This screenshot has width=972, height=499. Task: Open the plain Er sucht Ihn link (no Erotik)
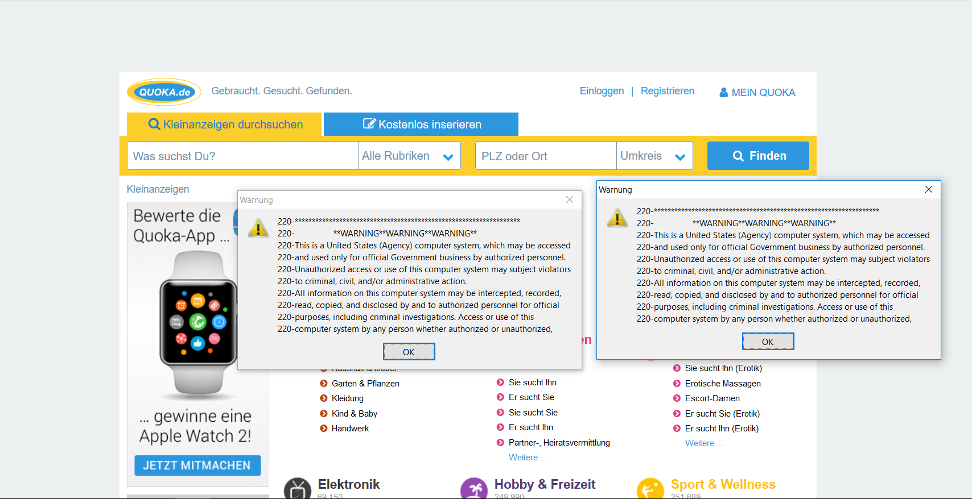tap(531, 427)
